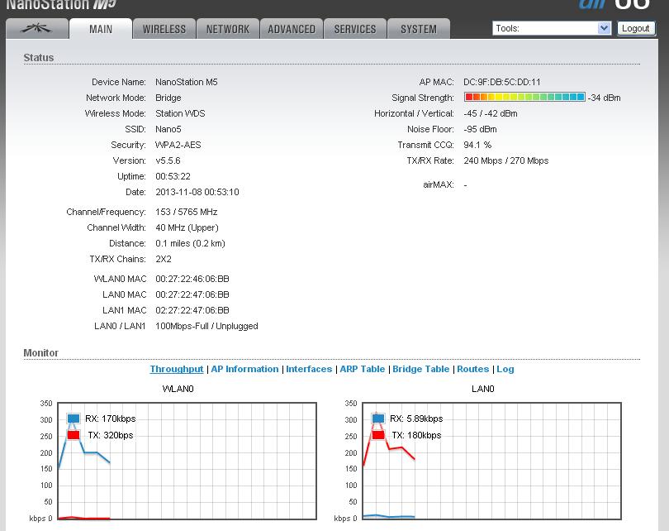Viewport: 669px width, 531px height.
Task: Click the LAN0 TX red legend swatch
Action: click(x=378, y=435)
